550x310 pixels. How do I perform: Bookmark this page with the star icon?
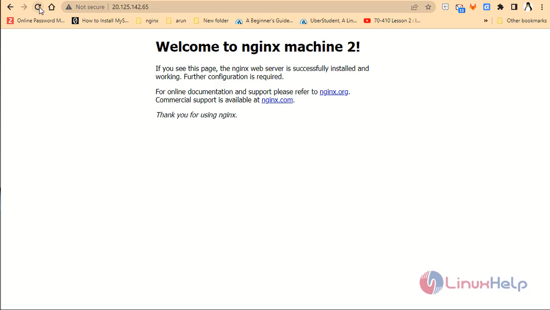coord(428,7)
